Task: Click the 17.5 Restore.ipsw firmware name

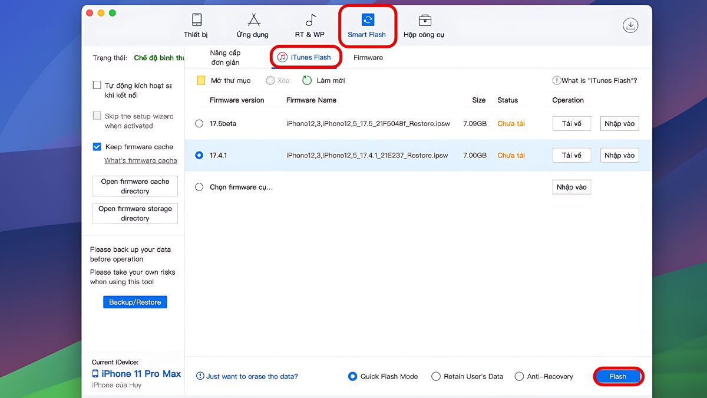Action: (368, 124)
